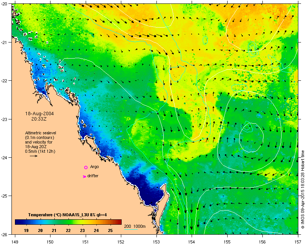Click the longitude axis label 150
This screenshot has height=245, width=306.
pyautogui.click(x=50, y=242)
